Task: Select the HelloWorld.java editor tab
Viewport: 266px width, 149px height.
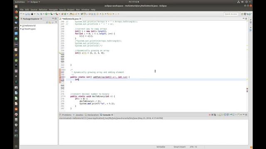Action: tap(70, 19)
